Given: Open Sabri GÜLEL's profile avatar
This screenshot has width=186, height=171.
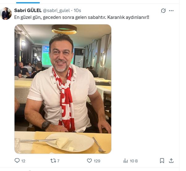Looking at the screenshot, I should (6, 14).
